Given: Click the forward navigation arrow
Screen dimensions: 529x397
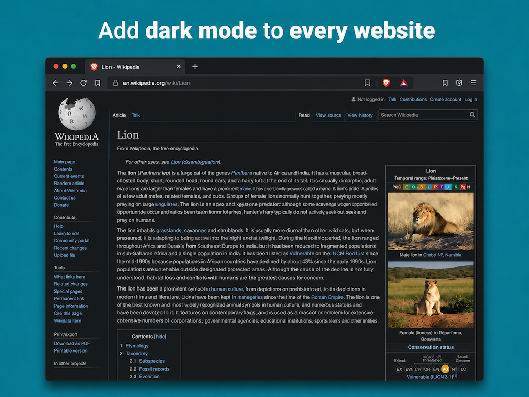Looking at the screenshot, I should click(69, 83).
